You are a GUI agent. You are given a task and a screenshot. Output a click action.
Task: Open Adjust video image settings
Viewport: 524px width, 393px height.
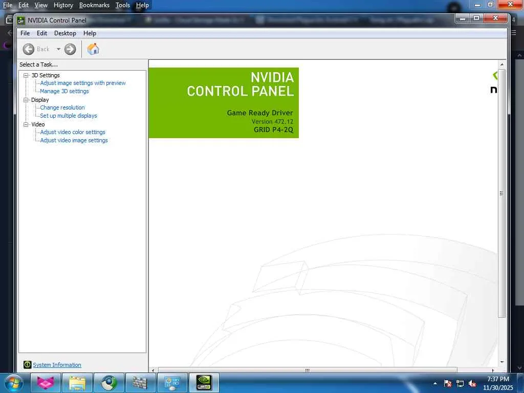(74, 140)
